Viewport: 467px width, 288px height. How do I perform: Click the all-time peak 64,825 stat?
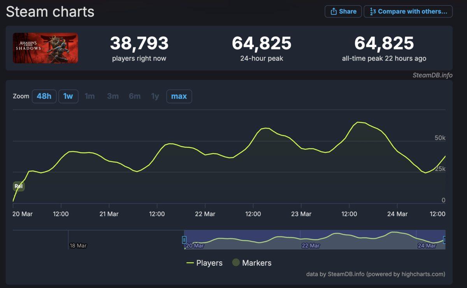384,43
